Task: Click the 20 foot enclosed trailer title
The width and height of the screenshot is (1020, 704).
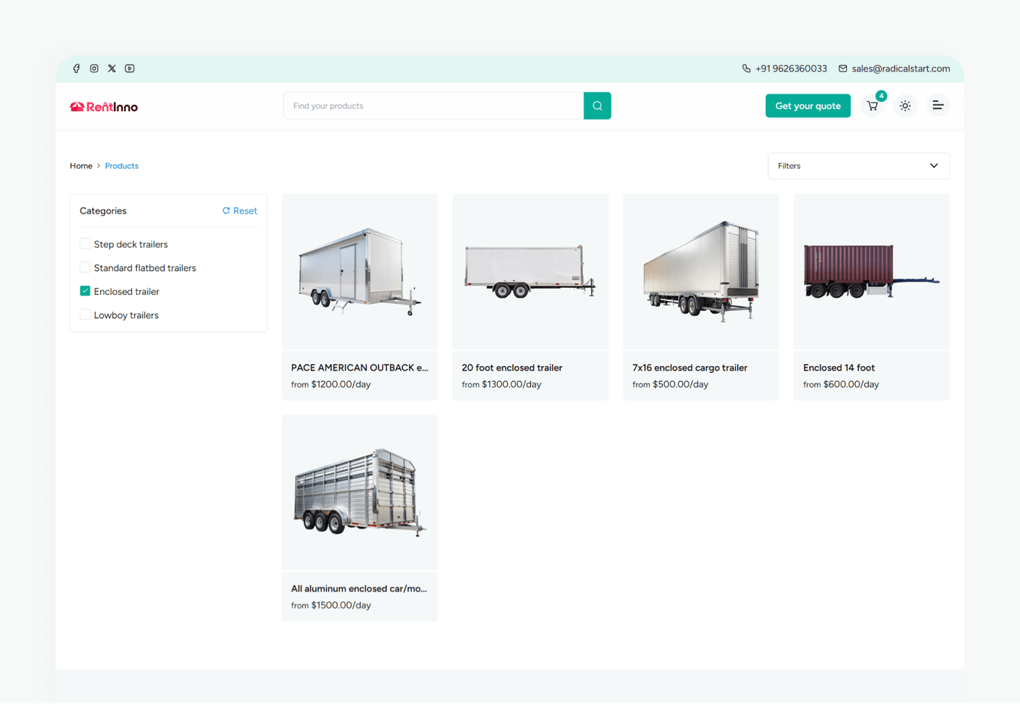Action: (x=512, y=368)
